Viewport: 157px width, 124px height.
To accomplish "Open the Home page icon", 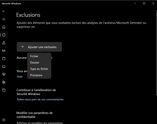I will tap(4, 27).
